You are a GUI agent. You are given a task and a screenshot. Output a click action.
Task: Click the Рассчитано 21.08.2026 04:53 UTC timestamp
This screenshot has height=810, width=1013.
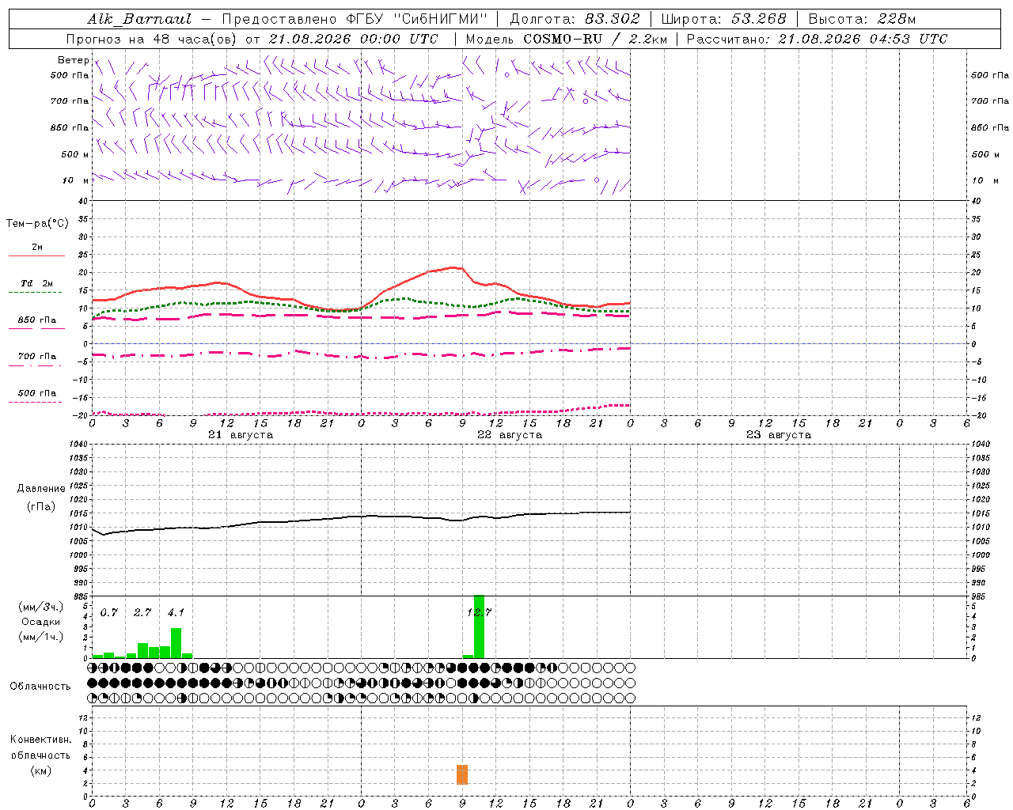817,39
